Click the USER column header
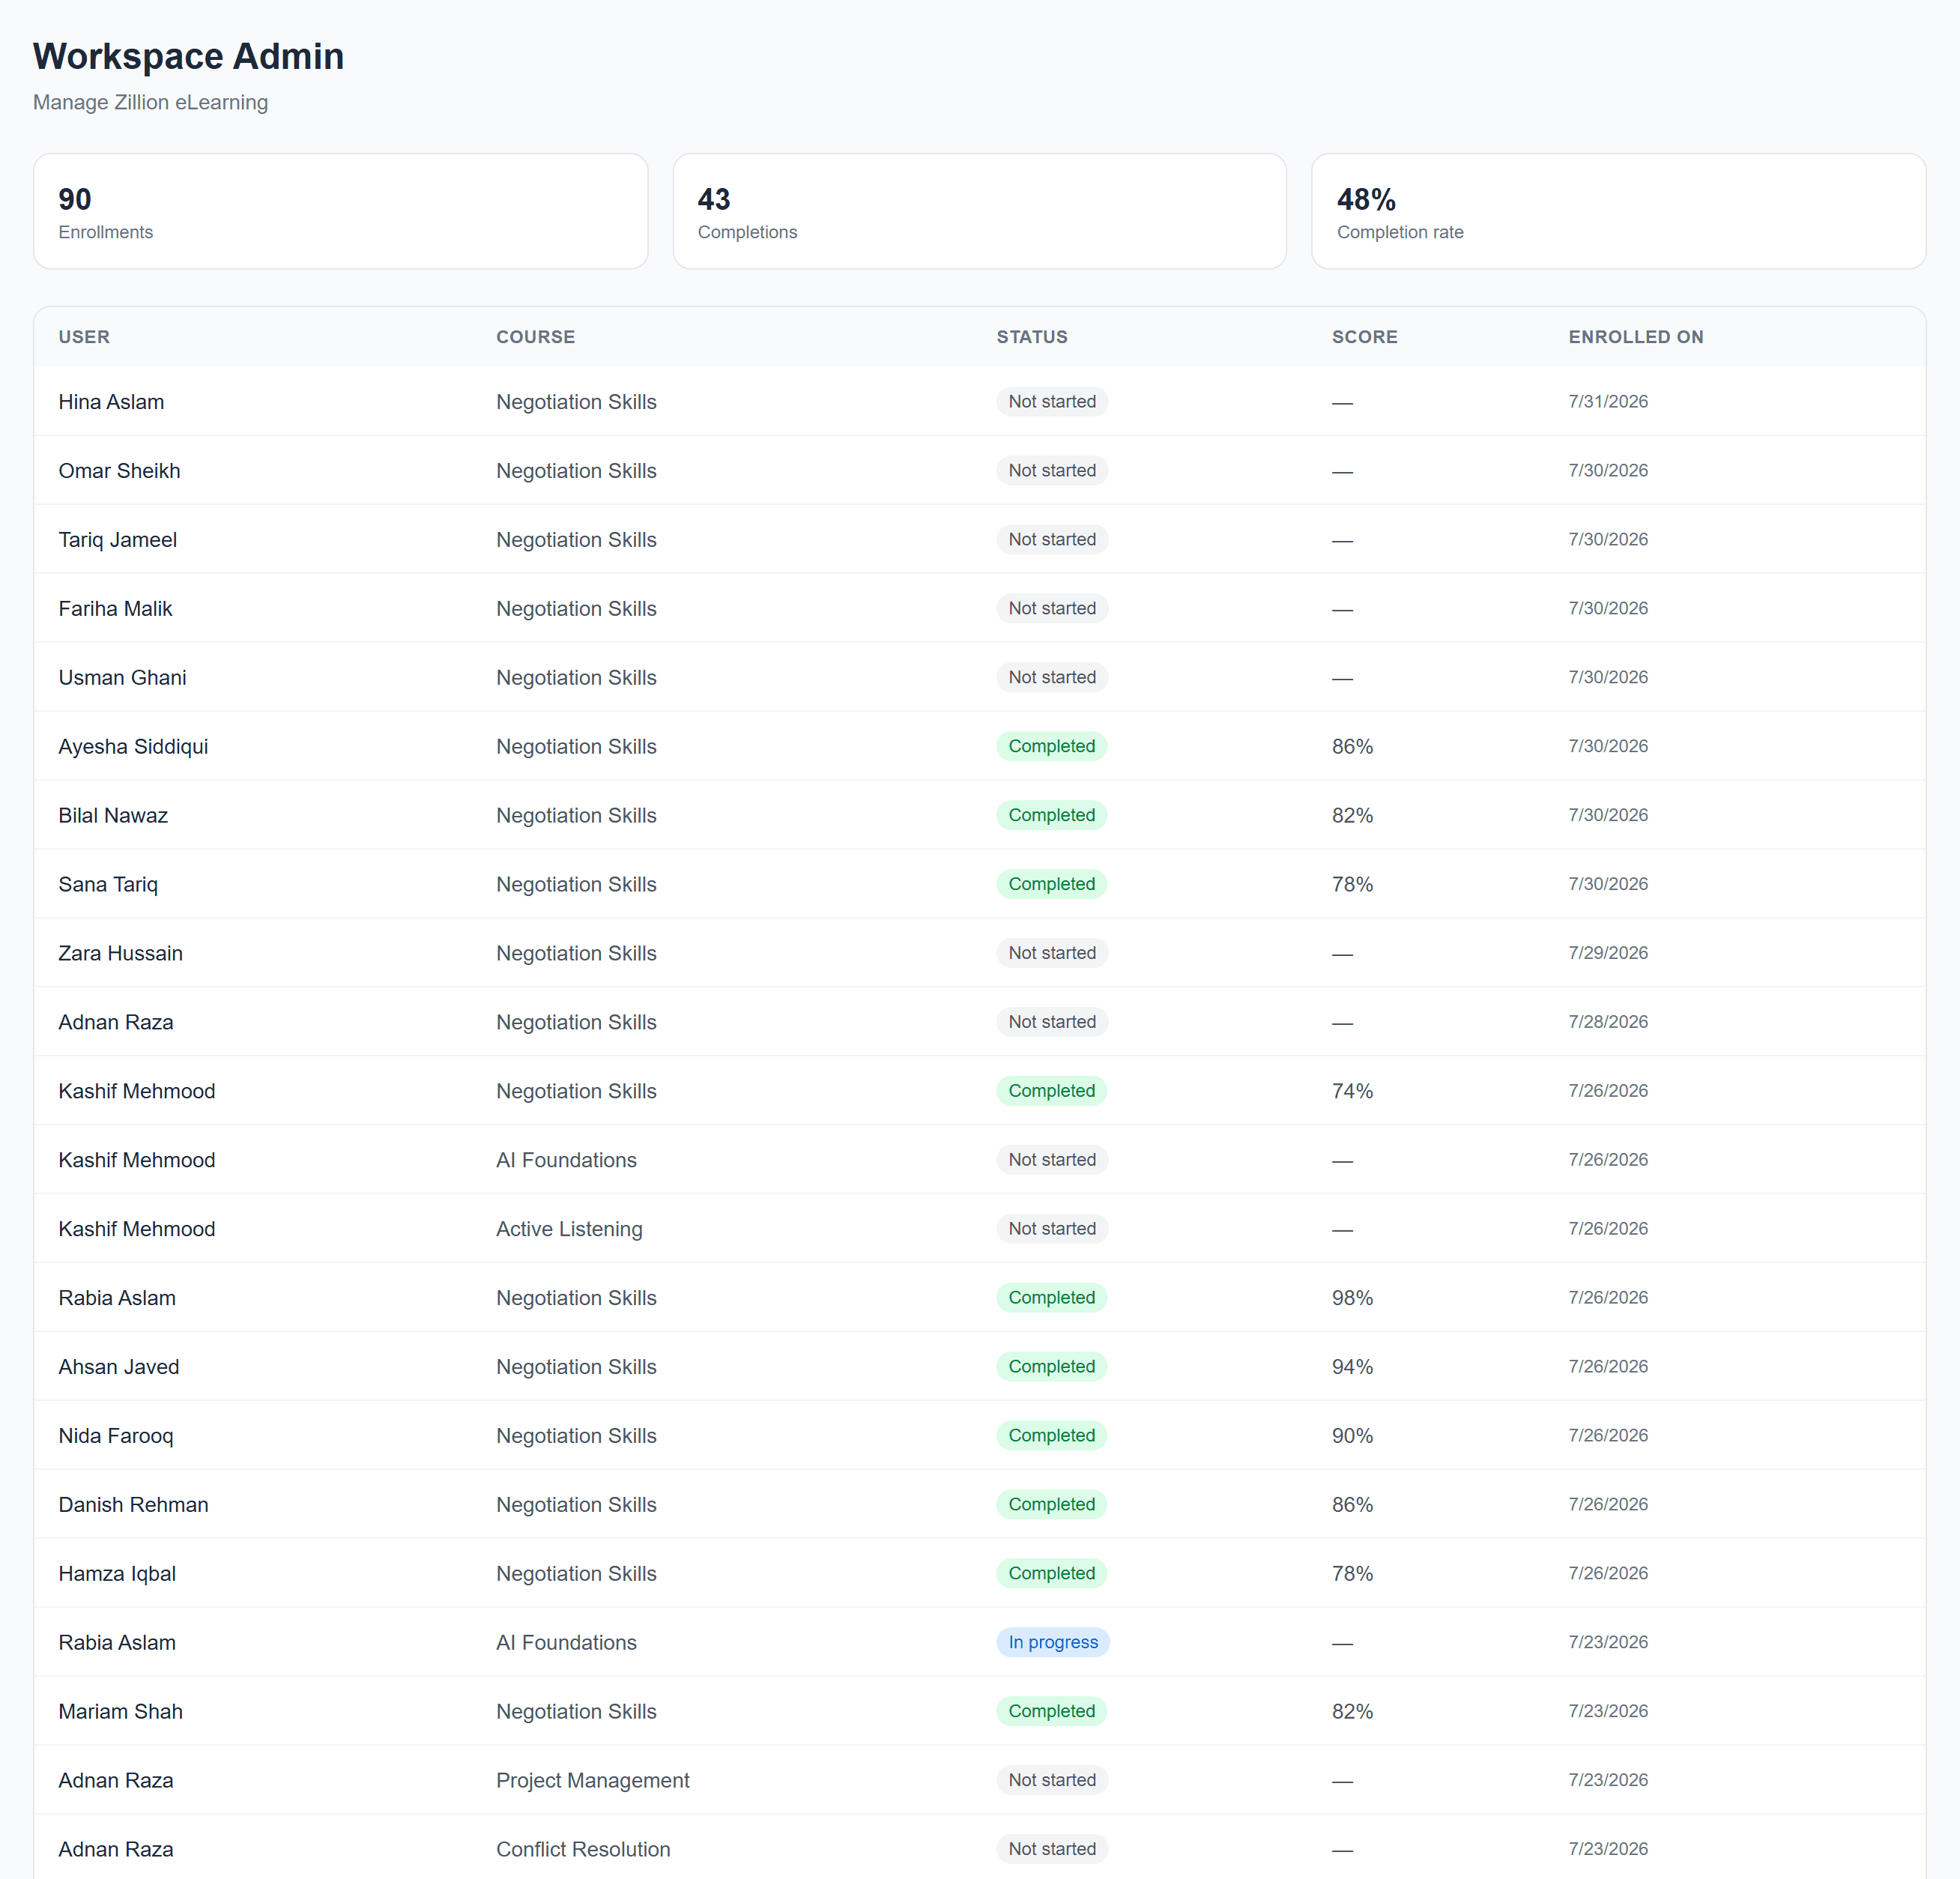This screenshot has height=1879, width=1960. (x=84, y=337)
